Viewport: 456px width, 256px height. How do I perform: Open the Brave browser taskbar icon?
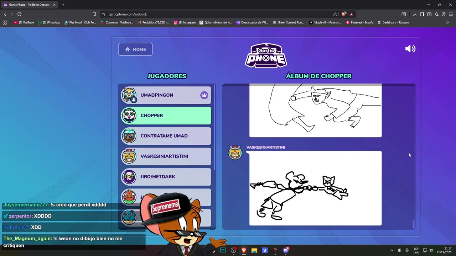[x=244, y=250]
